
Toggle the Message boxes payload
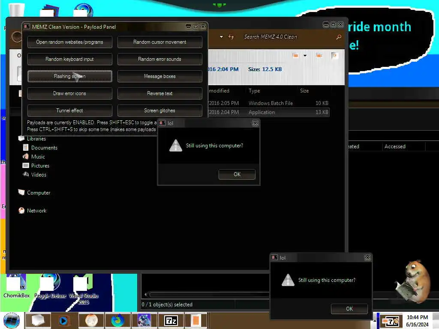click(159, 76)
